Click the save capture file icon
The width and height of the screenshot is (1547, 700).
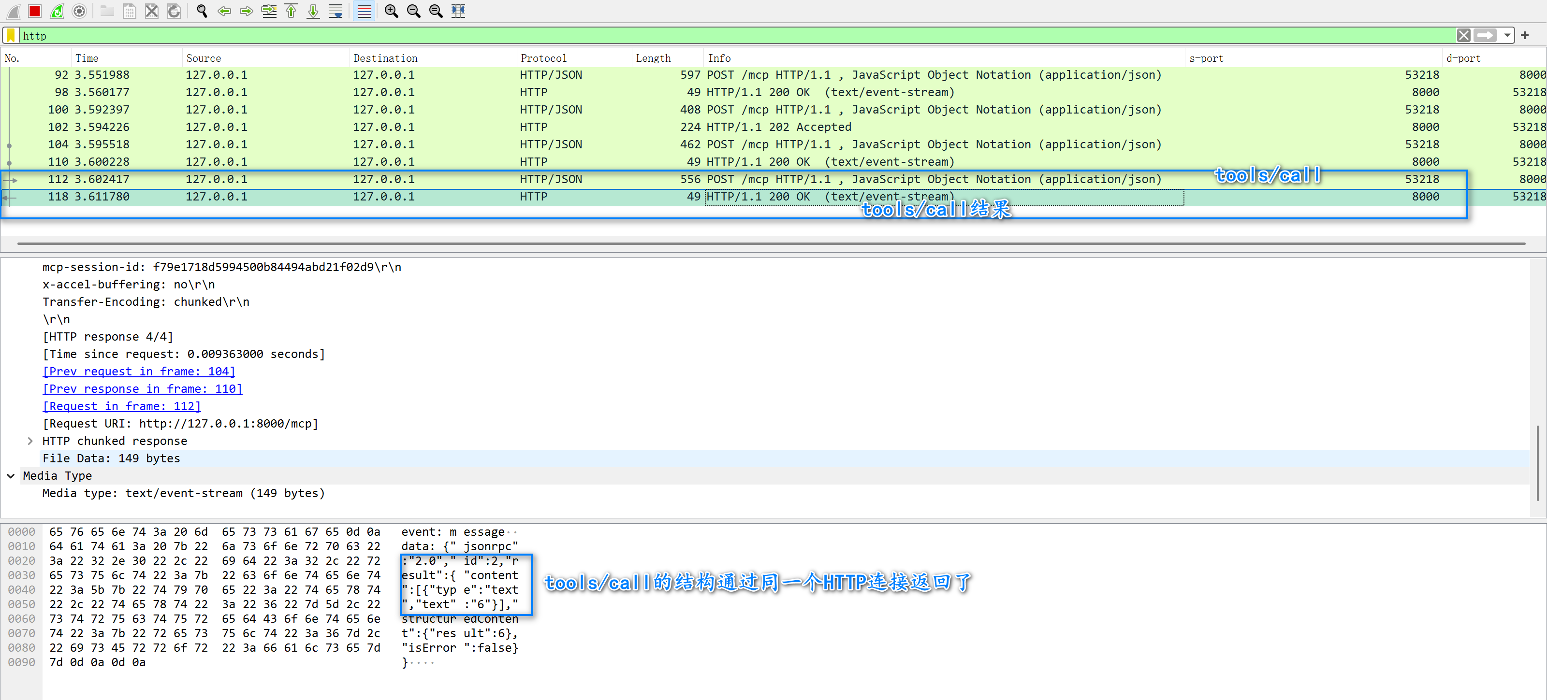point(129,11)
